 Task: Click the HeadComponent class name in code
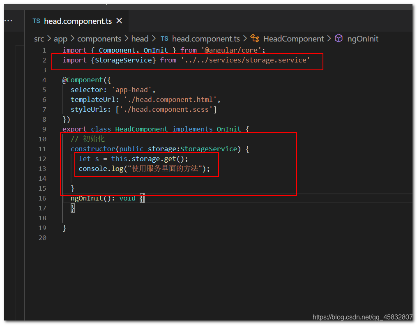point(141,129)
